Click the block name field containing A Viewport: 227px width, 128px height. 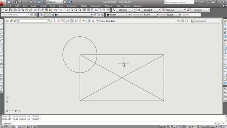pyautogui.click(x=32, y=21)
